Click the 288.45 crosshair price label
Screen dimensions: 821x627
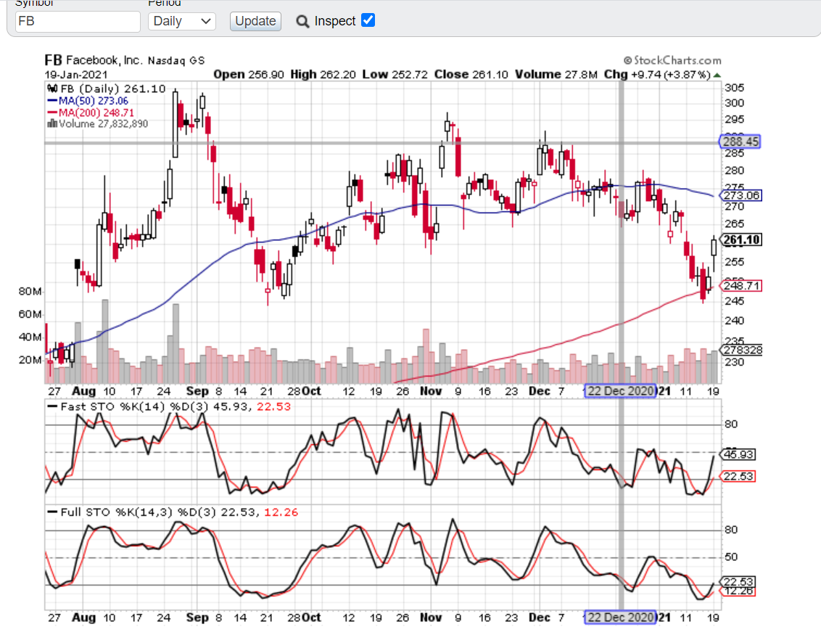pyautogui.click(x=740, y=142)
